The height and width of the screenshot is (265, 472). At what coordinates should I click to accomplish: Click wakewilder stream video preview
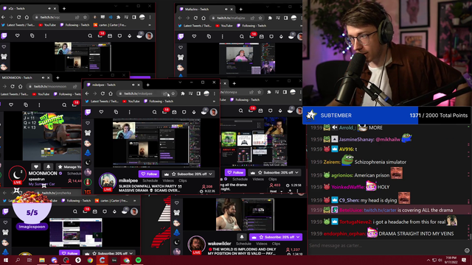click(x=245, y=214)
